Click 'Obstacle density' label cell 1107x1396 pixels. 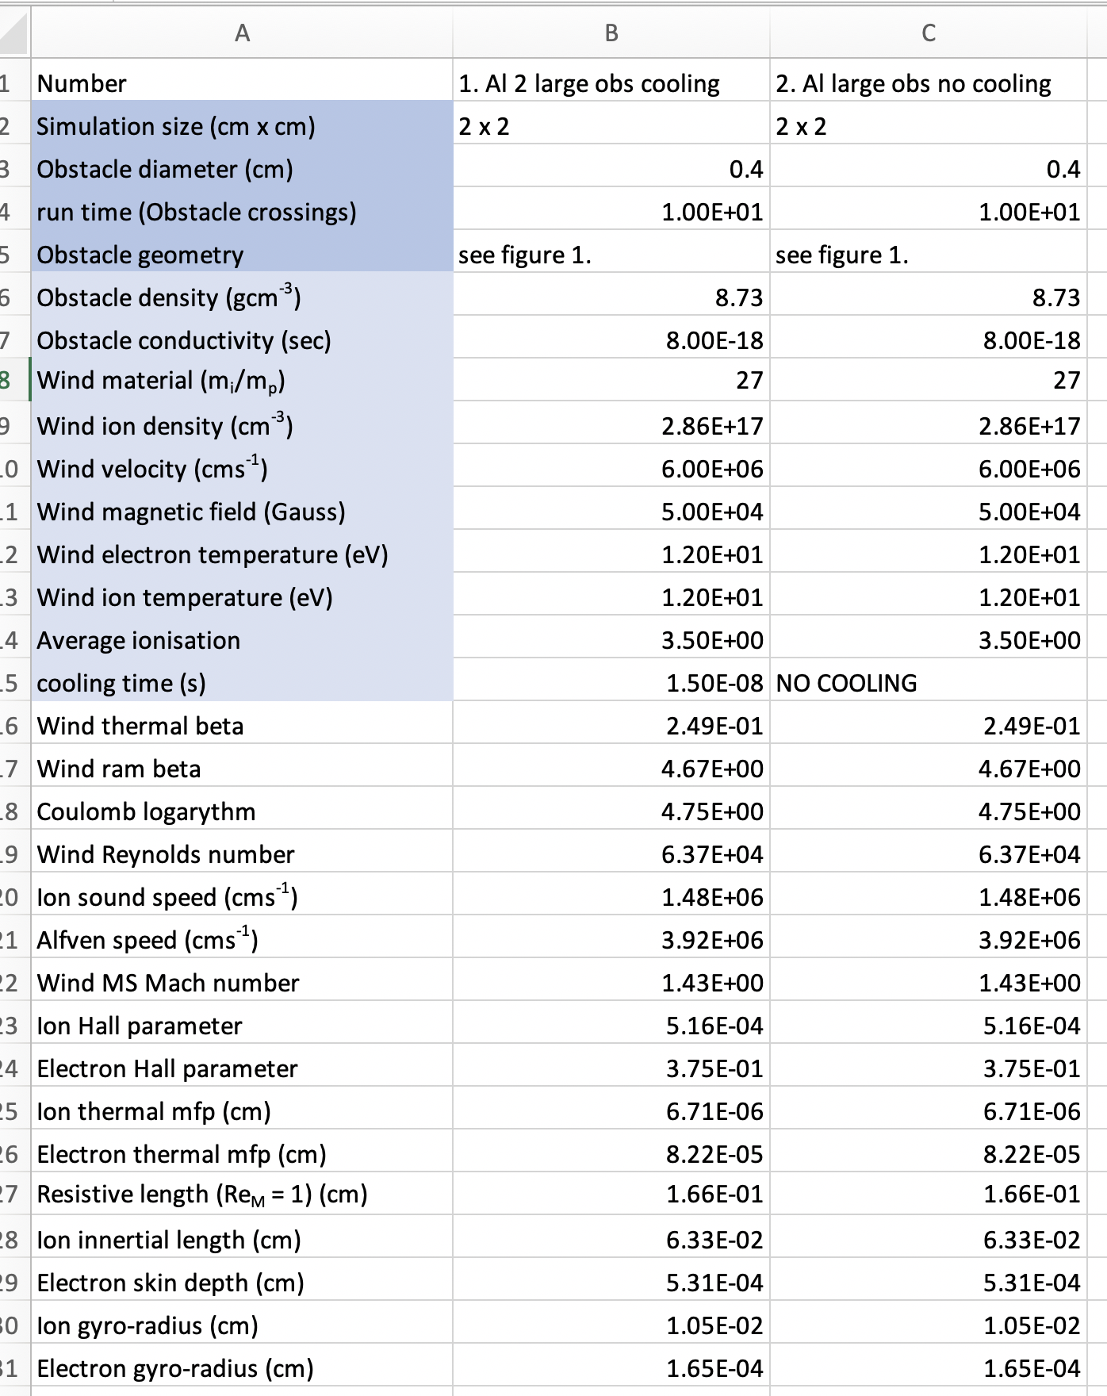point(242,297)
